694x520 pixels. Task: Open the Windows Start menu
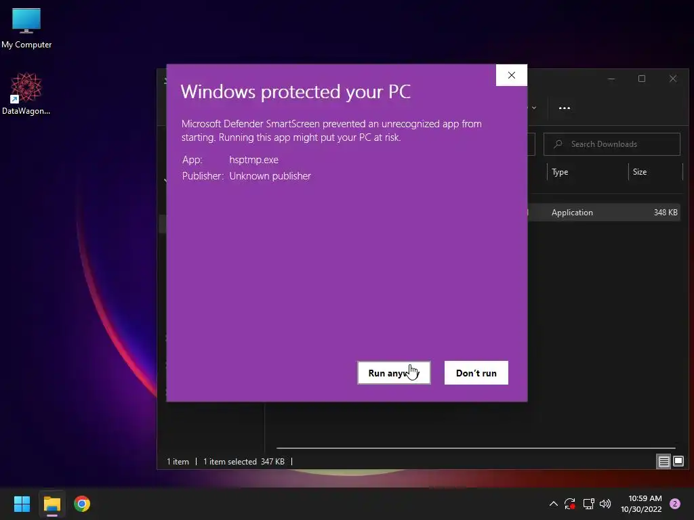pyautogui.click(x=22, y=504)
